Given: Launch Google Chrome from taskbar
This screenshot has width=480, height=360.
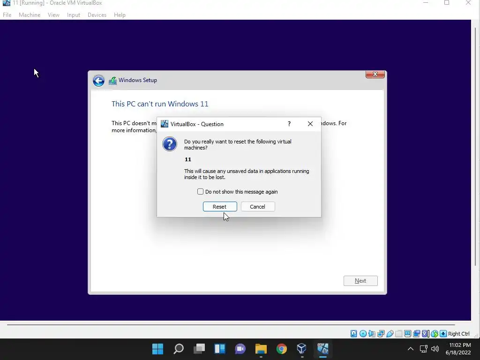Looking at the screenshot, I should click(282, 349).
